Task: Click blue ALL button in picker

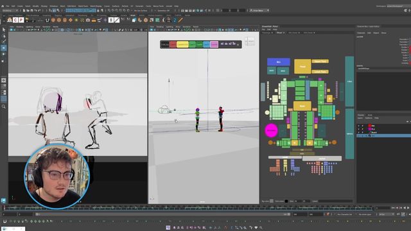Action: (x=279, y=62)
